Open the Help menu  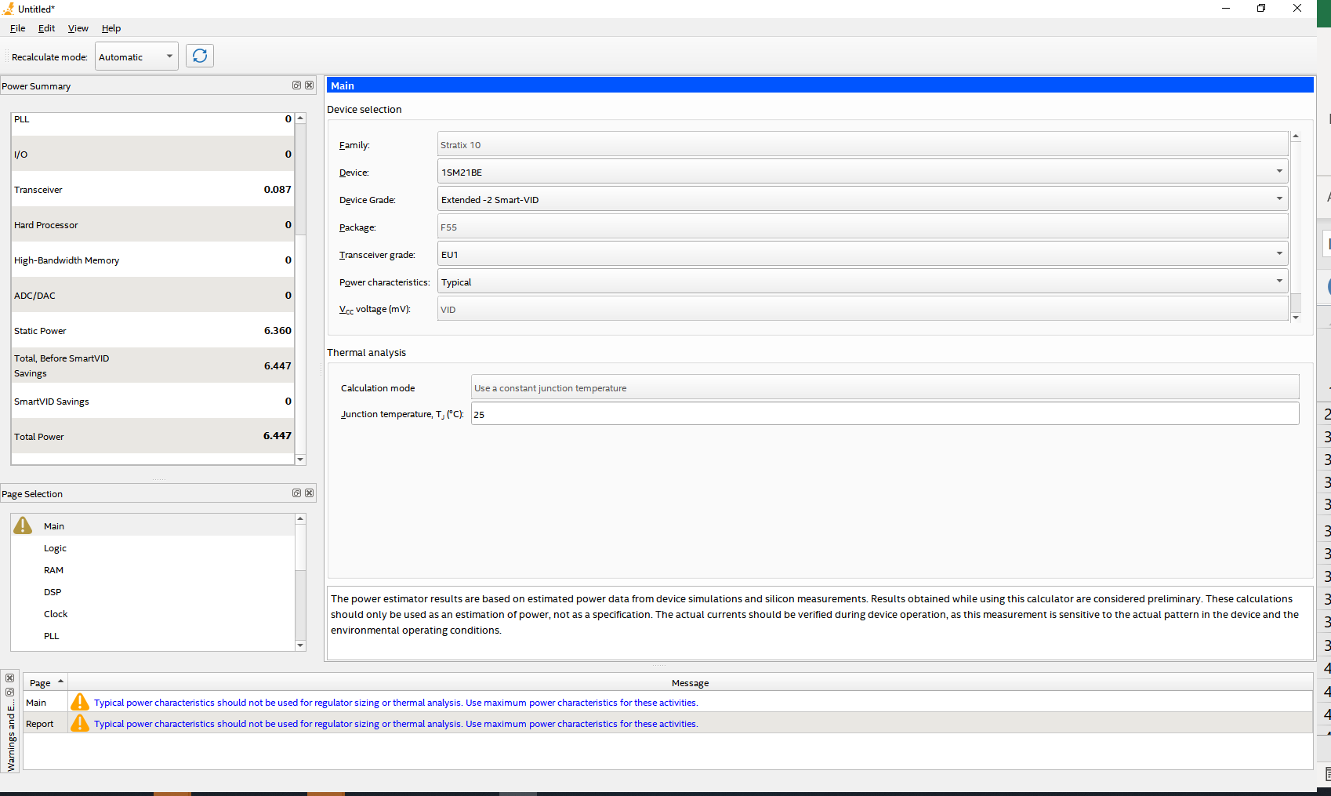(x=111, y=28)
